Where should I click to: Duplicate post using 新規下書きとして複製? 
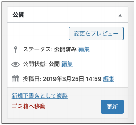point(40,96)
